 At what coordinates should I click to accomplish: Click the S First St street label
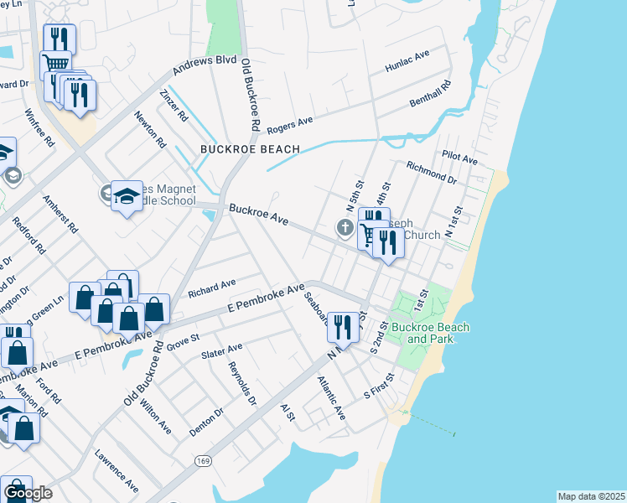coord(379,386)
